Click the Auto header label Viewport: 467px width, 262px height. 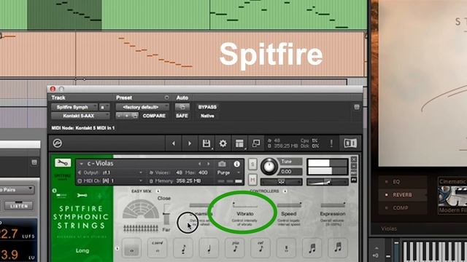click(182, 98)
